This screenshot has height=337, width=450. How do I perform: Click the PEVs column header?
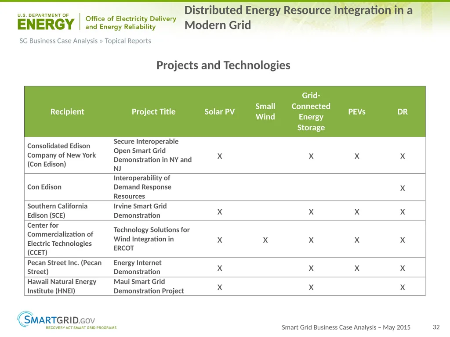point(357,111)
